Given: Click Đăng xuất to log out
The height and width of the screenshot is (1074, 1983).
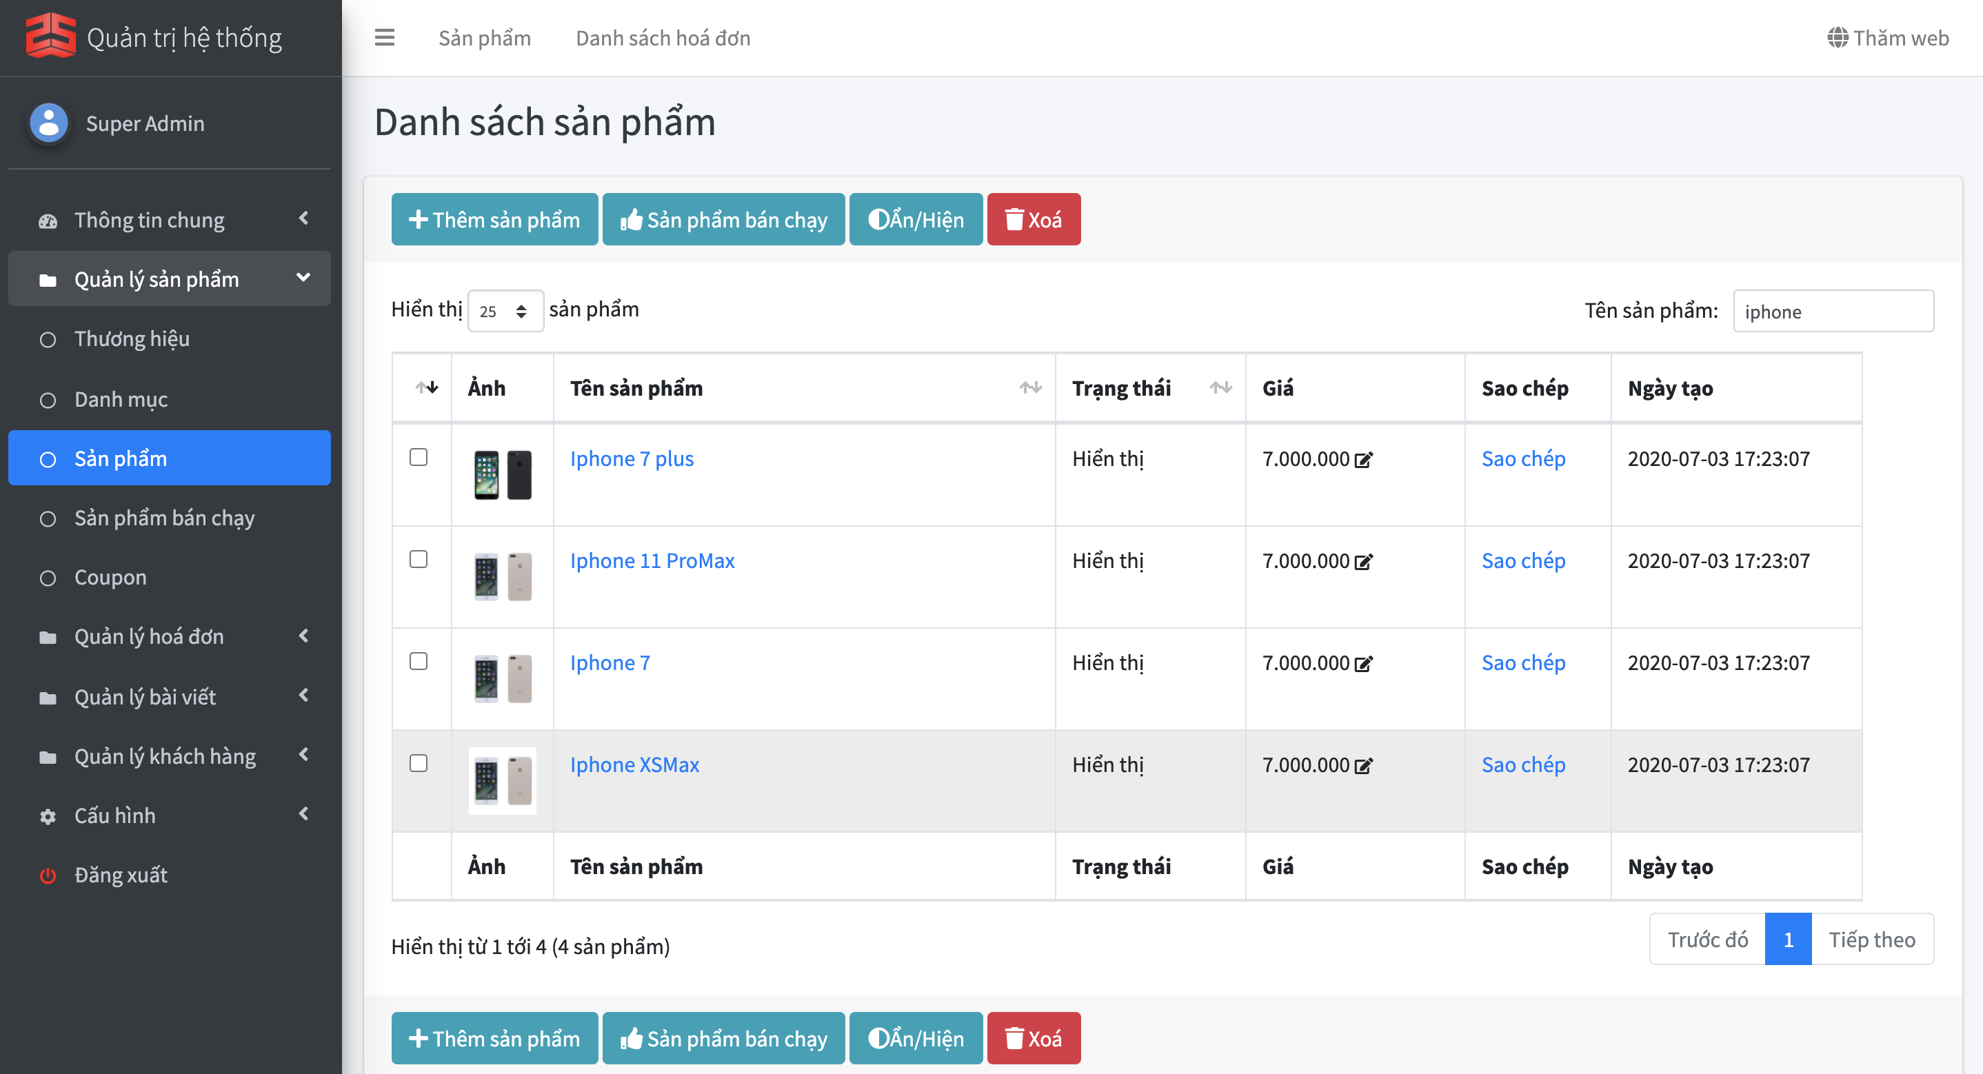Looking at the screenshot, I should click(x=120, y=875).
